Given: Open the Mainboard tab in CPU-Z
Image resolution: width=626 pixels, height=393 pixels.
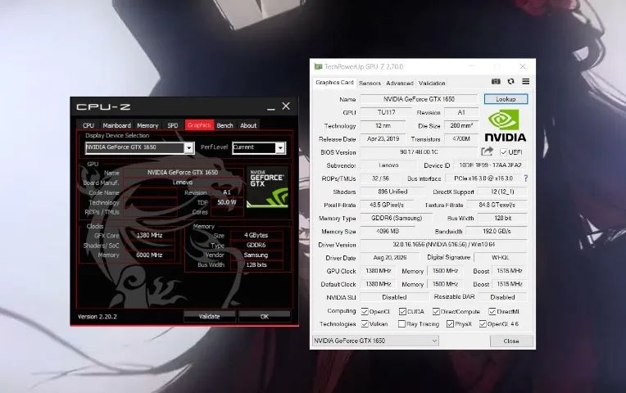Looking at the screenshot, I should pyautogui.click(x=116, y=125).
